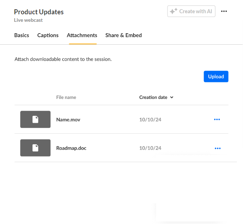Viewport: 243px width, 224px height.
Task: Open the three-dot menu beside Create with AI
Action: tap(224, 11)
